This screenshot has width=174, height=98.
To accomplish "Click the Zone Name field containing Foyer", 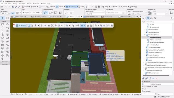I will point(96,12).
